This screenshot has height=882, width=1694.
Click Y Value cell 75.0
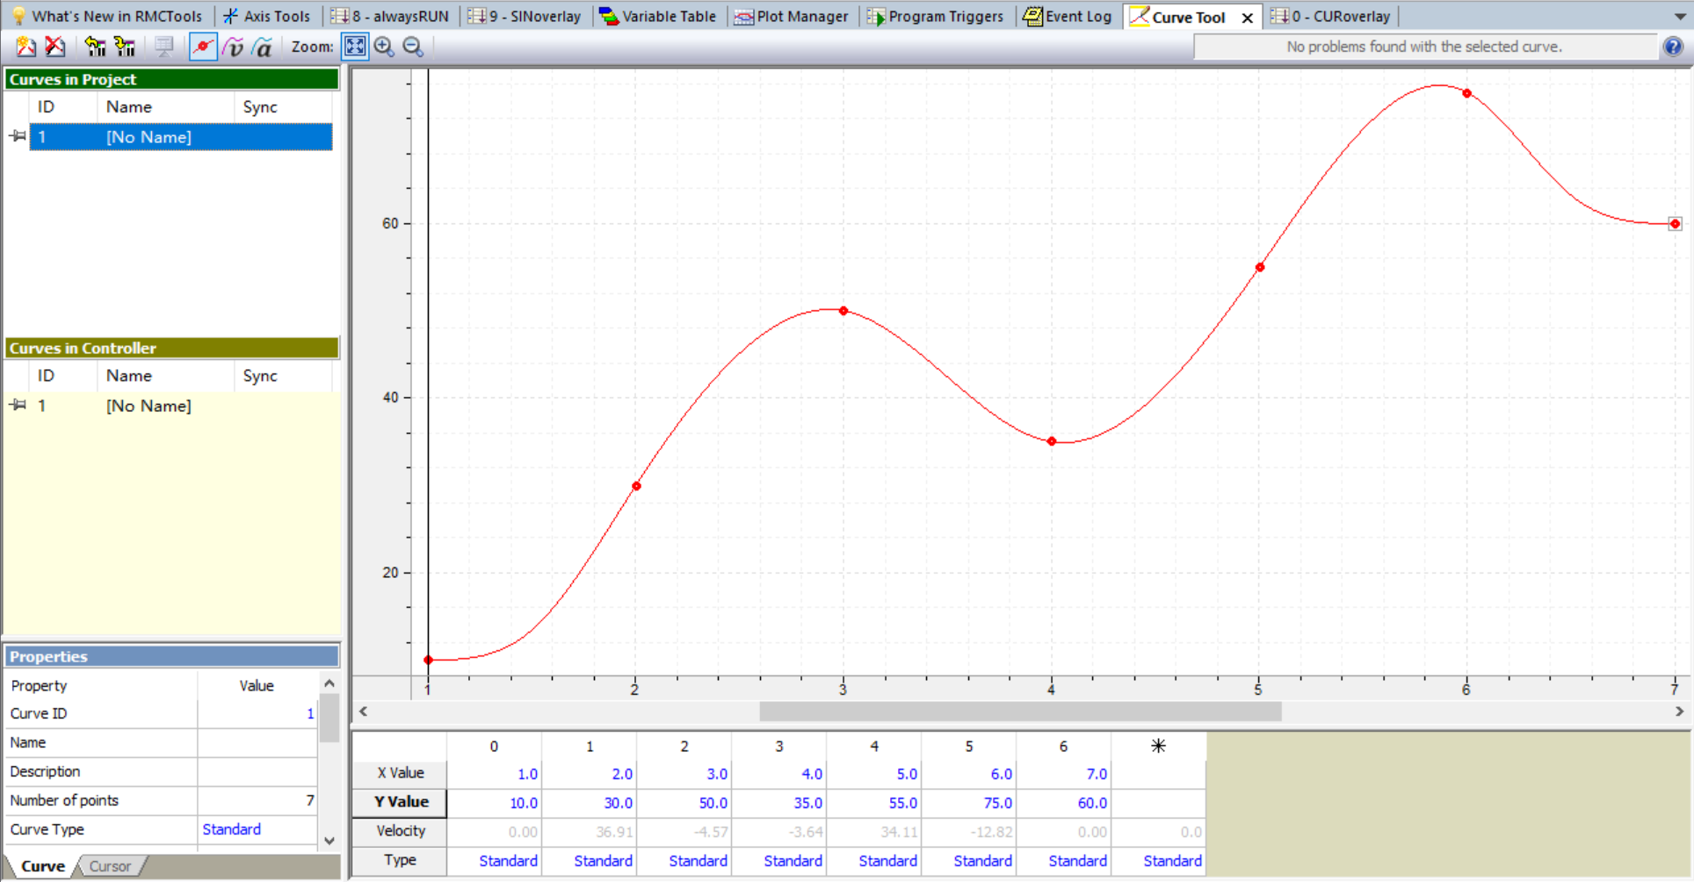pyautogui.click(x=969, y=803)
